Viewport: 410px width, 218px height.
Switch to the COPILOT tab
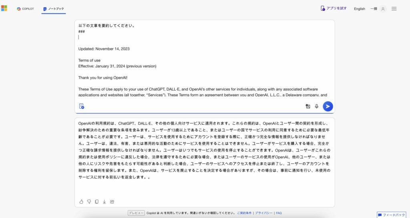pos(25,9)
